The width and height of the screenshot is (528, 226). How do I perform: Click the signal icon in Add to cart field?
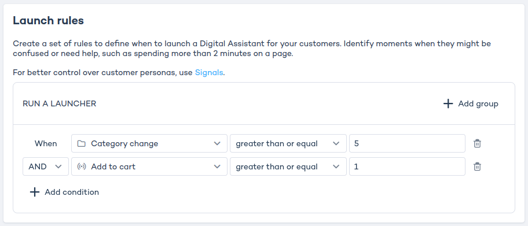tap(81, 166)
